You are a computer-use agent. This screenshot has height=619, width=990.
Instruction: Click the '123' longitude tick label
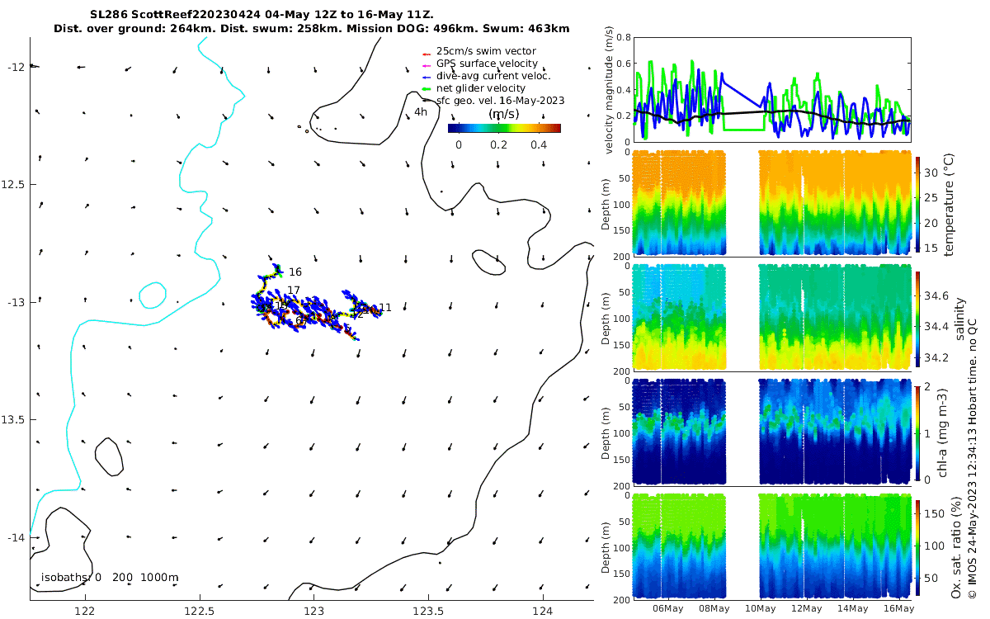(x=313, y=612)
